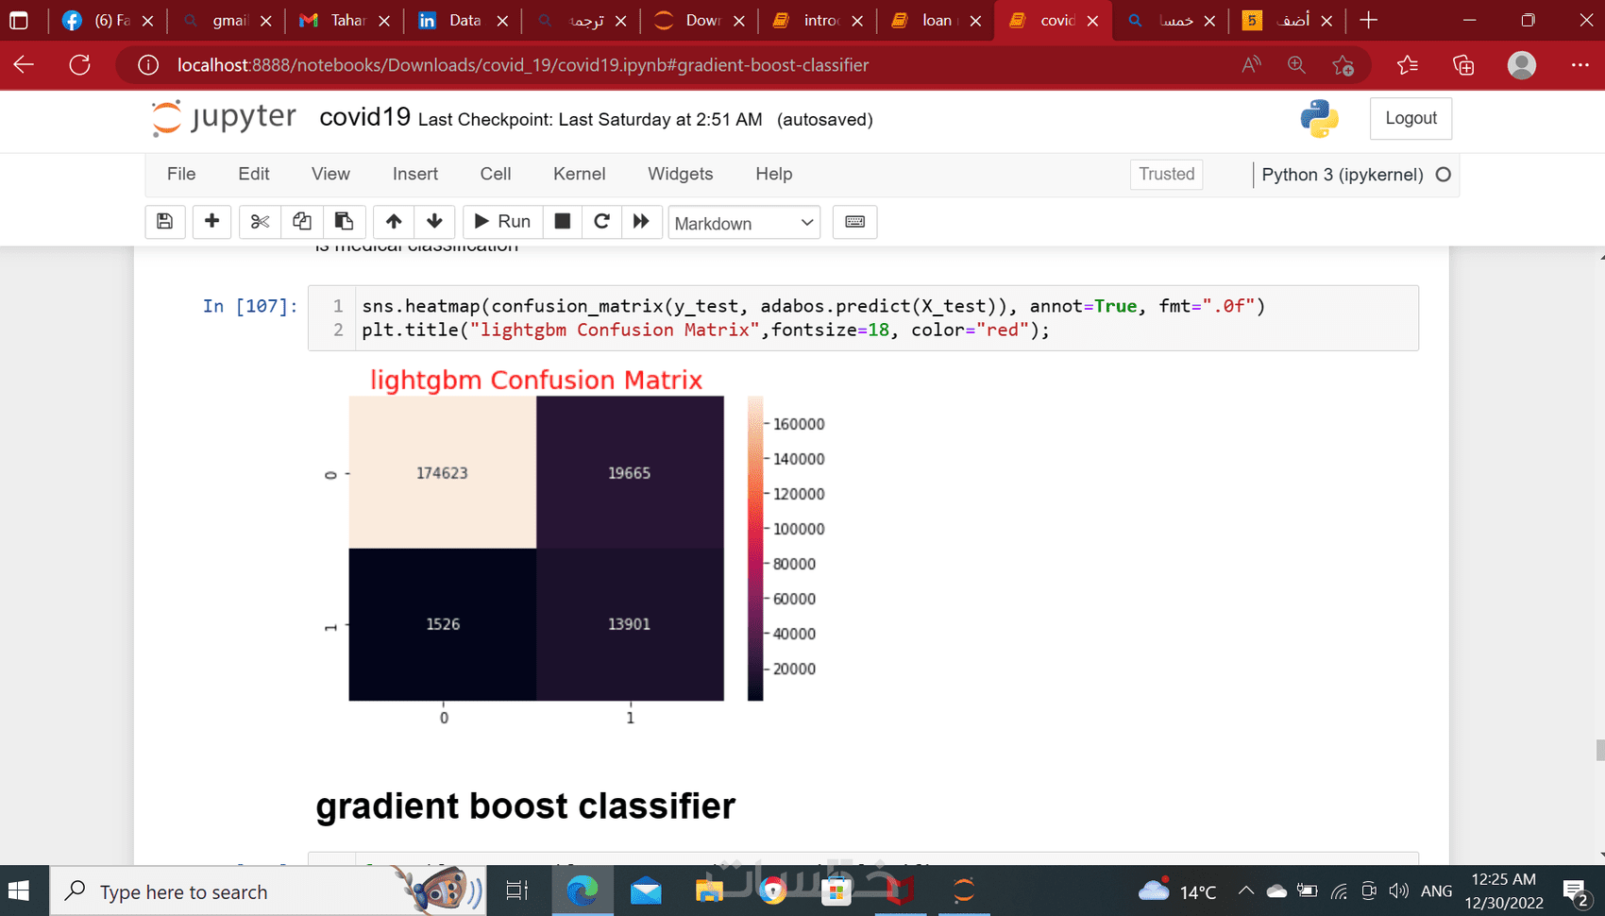Click the Jupyter logo

tap(224, 118)
